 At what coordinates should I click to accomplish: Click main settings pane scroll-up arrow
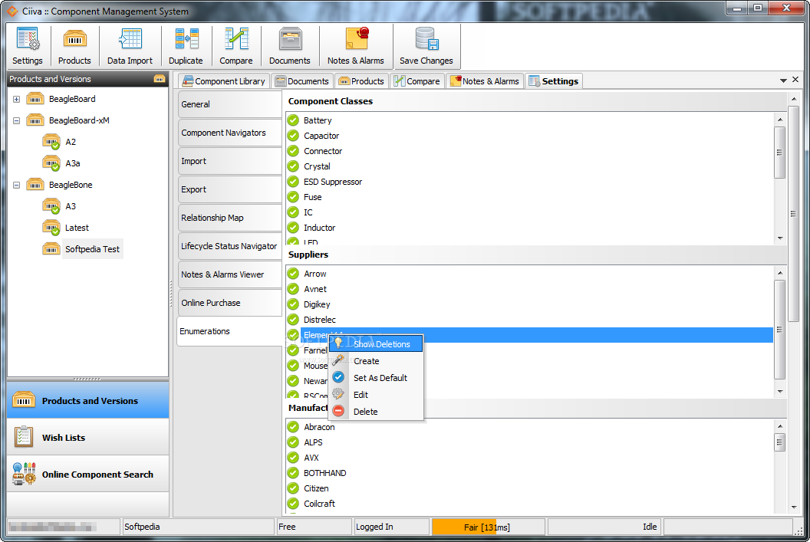[794, 99]
